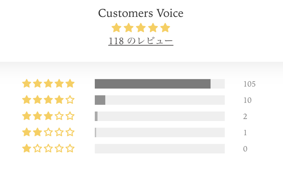Image resolution: width=283 pixels, height=169 pixels.
Task: Click the first filled star in one-star row
Action: pyautogui.click(x=27, y=148)
